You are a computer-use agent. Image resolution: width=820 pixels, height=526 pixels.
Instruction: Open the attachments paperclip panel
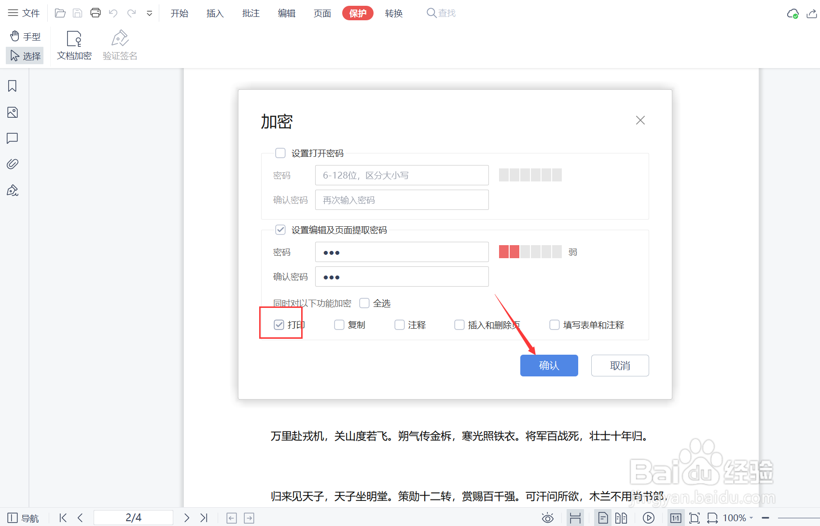12,164
